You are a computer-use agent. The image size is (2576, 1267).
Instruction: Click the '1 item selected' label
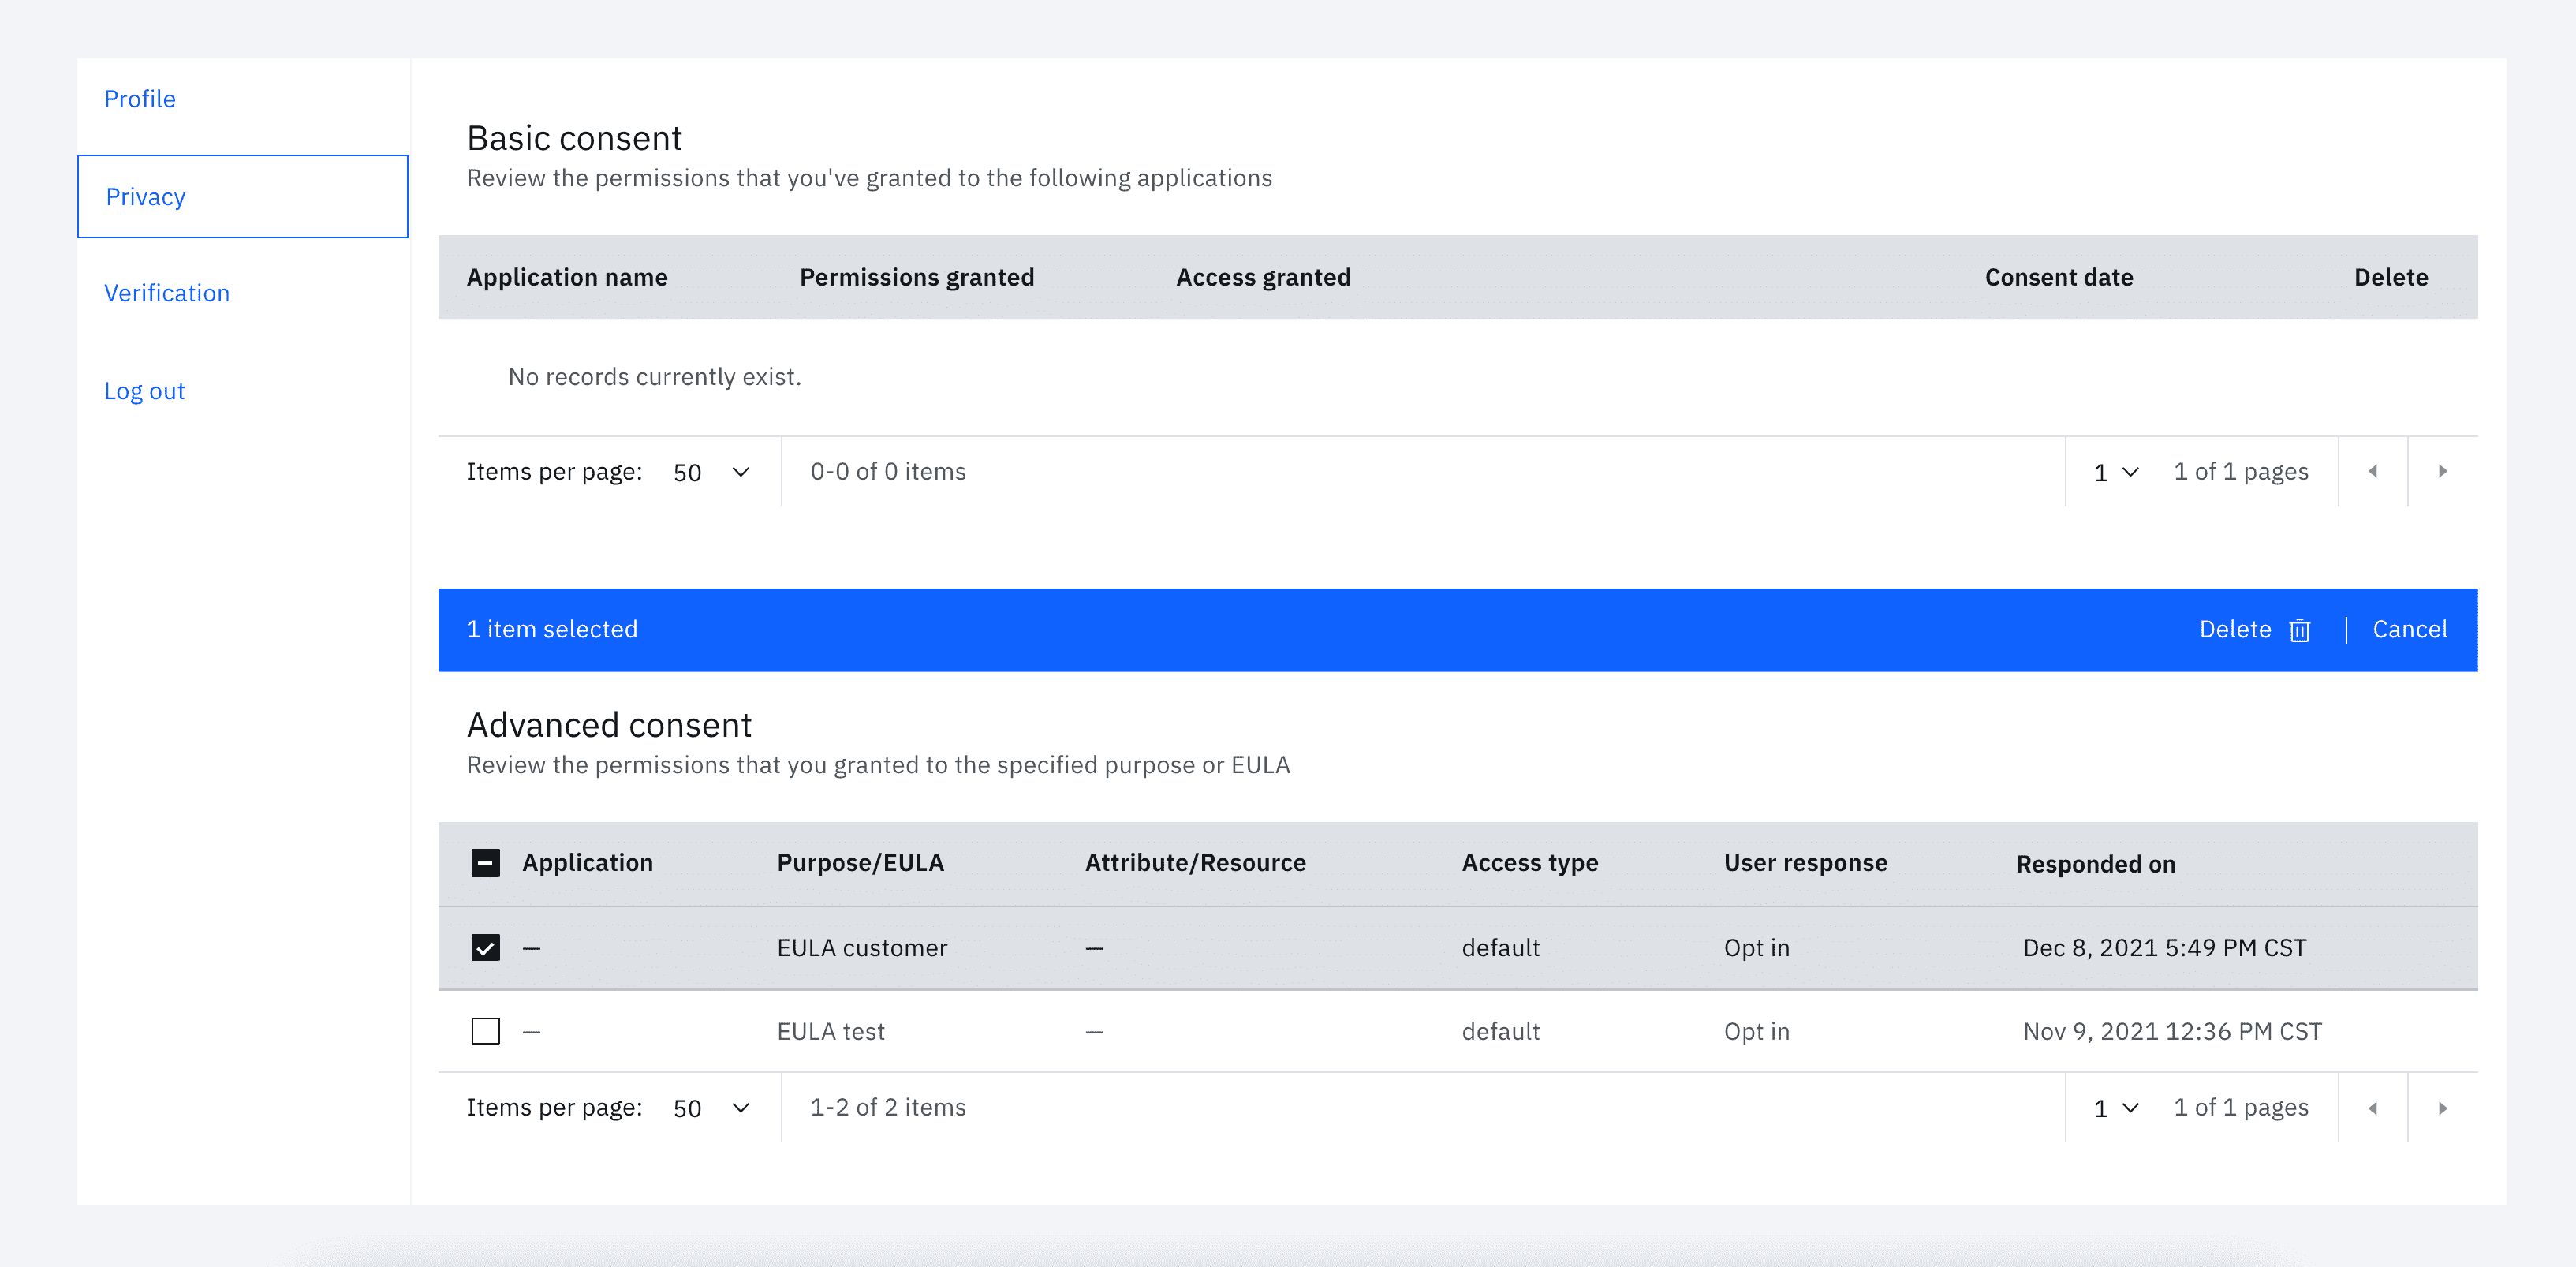pyautogui.click(x=551, y=629)
